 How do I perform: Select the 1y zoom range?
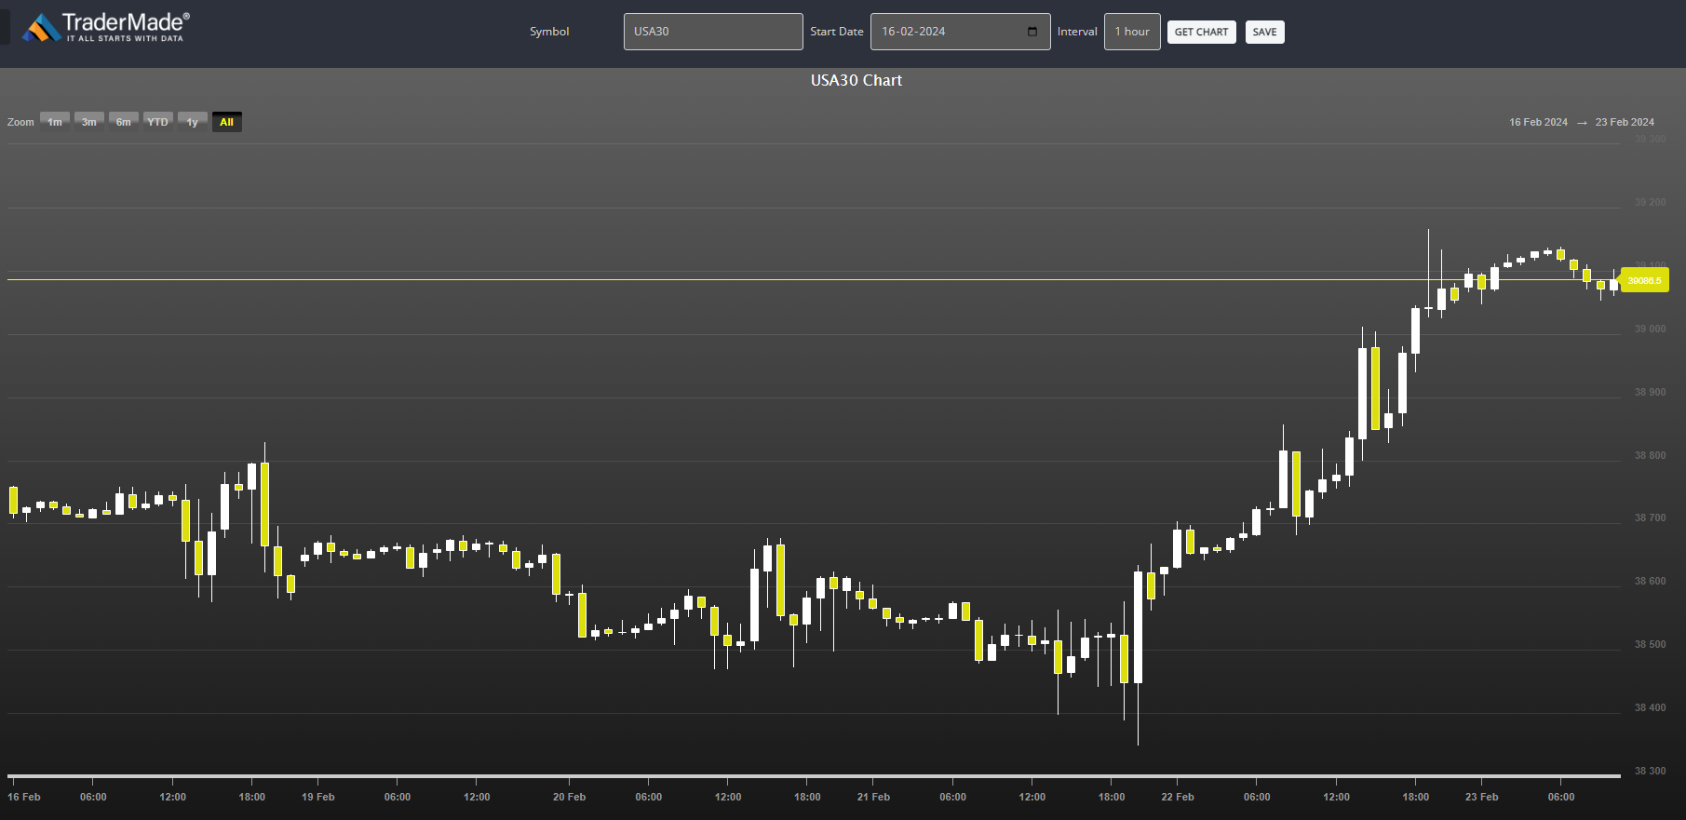coord(193,122)
